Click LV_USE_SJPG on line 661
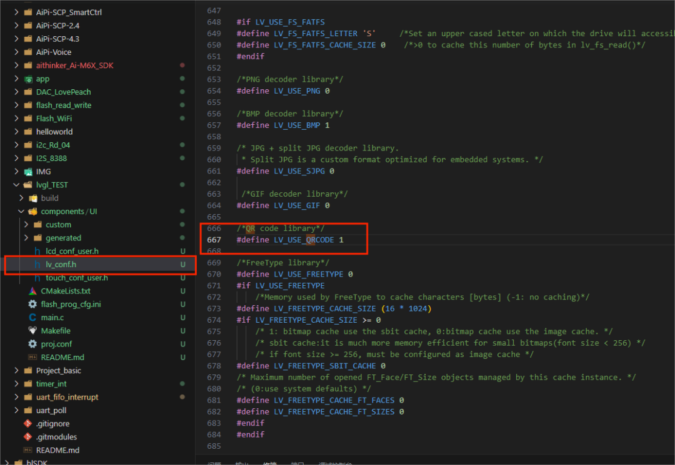 coord(299,171)
